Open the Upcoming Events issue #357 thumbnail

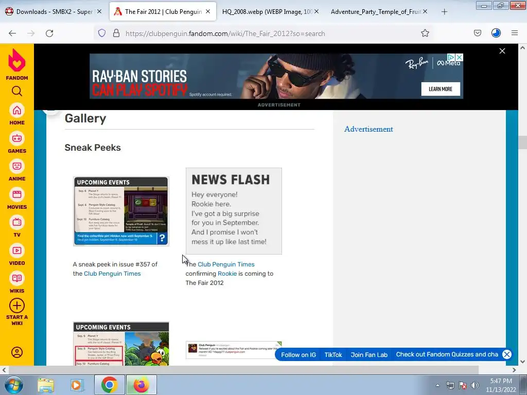pyautogui.click(x=121, y=211)
